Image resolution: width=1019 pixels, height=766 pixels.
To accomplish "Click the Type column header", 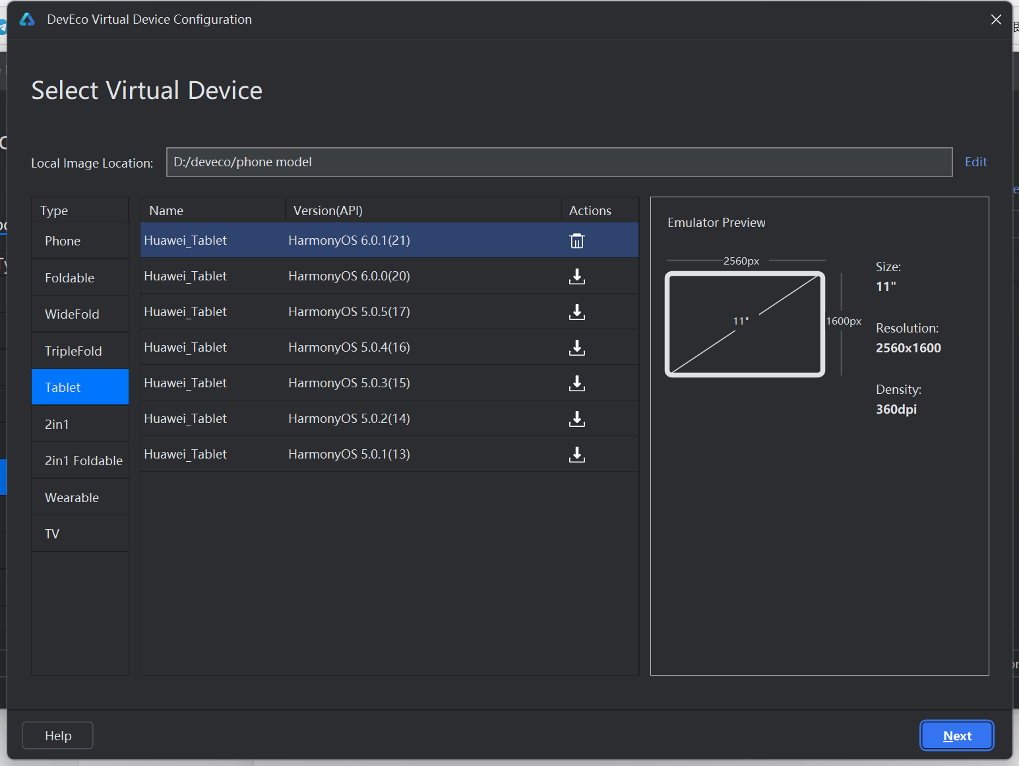I will pos(80,210).
